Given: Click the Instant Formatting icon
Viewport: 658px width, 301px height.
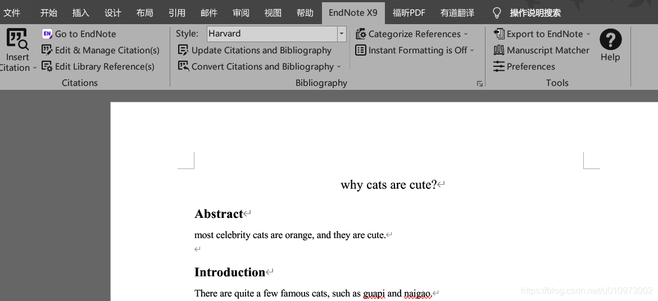Looking at the screenshot, I should point(361,51).
